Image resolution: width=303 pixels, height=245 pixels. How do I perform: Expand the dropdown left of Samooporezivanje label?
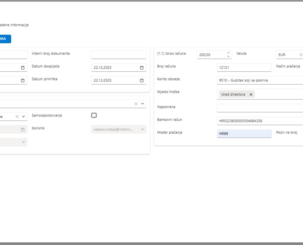point(24,116)
